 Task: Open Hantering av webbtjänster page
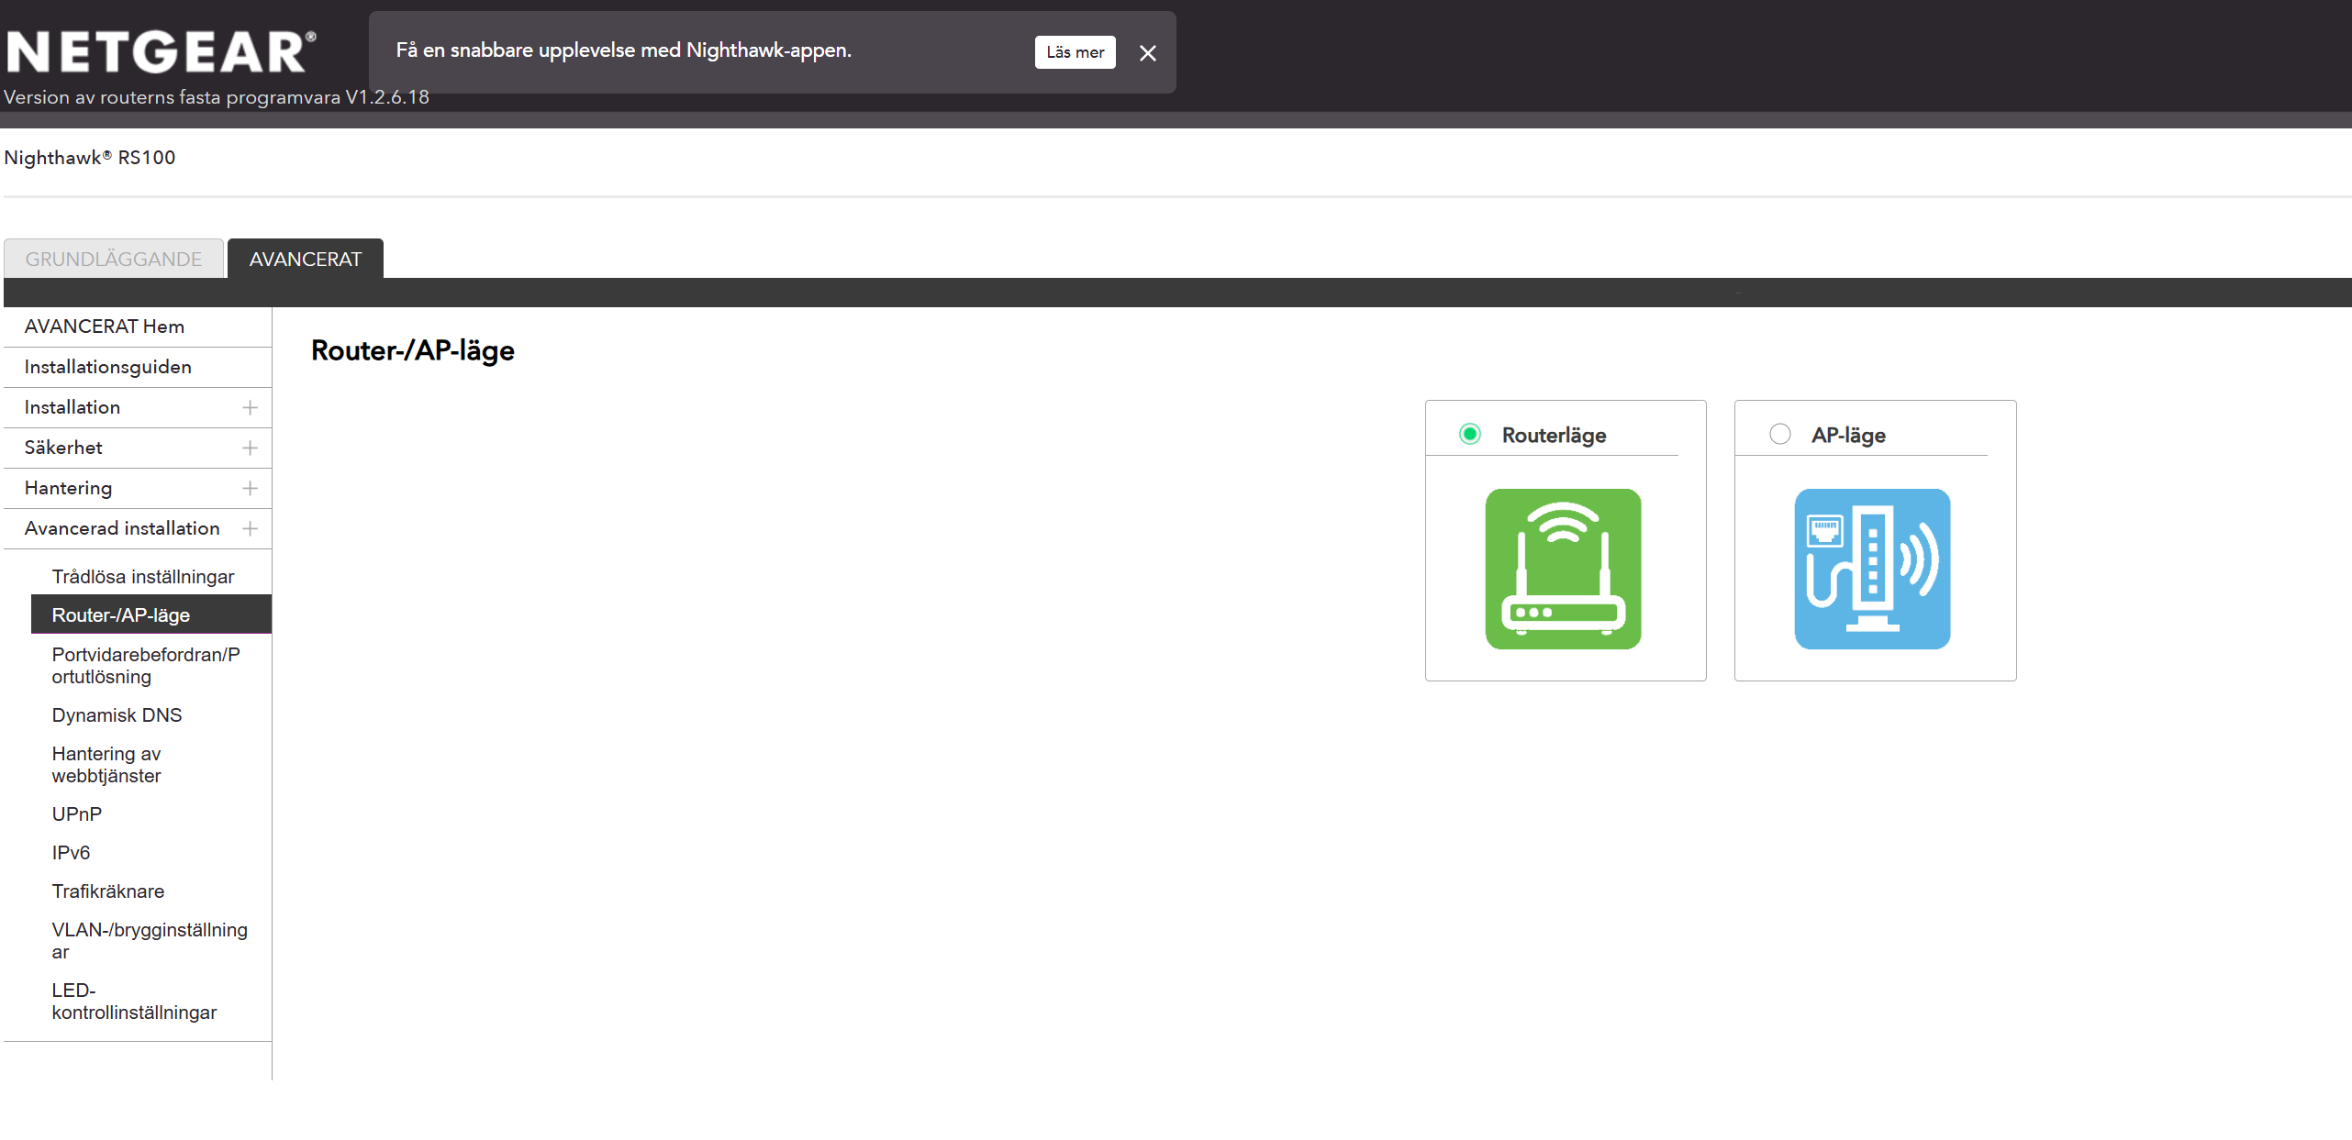coord(106,765)
